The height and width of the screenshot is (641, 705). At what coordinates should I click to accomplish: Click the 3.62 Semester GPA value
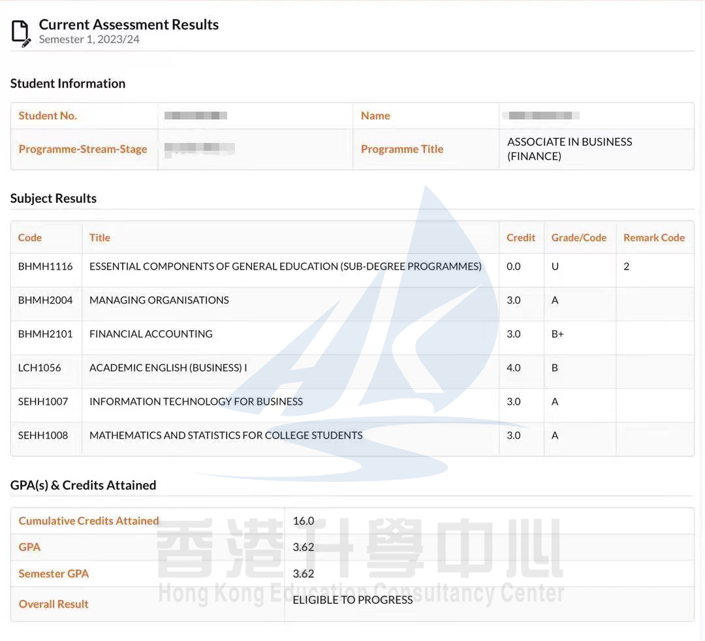304,574
